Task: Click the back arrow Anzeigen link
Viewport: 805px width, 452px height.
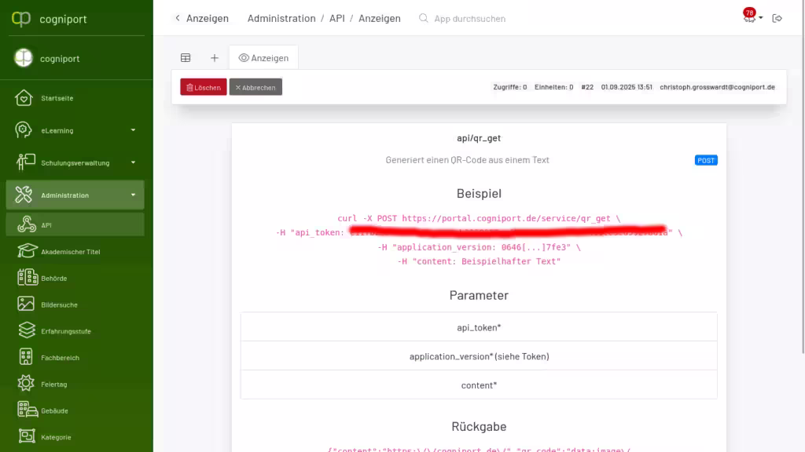Action: pyautogui.click(x=202, y=18)
